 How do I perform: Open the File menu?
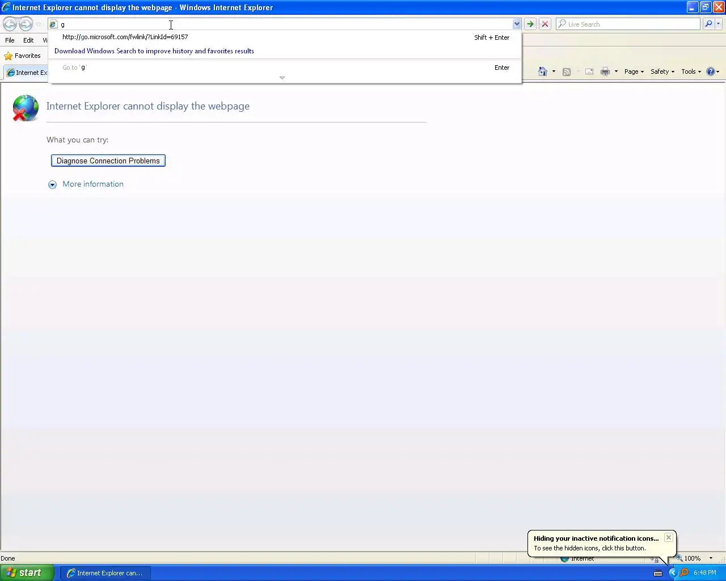(10, 40)
